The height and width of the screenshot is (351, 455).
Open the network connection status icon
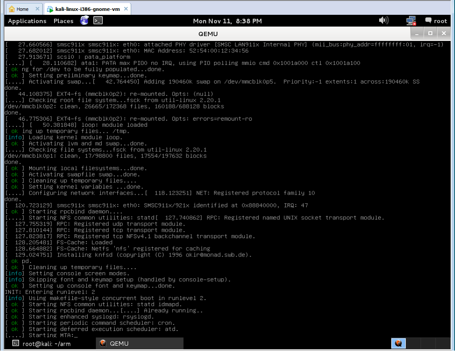click(x=411, y=20)
